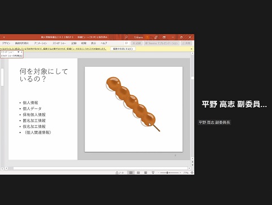This screenshot has width=272, height=205.
Task: Click the search magnifier in title bar
Action: pyautogui.click(x=126, y=37)
